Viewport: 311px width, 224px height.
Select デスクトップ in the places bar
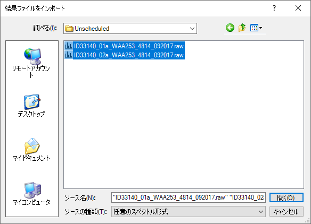point(32,106)
